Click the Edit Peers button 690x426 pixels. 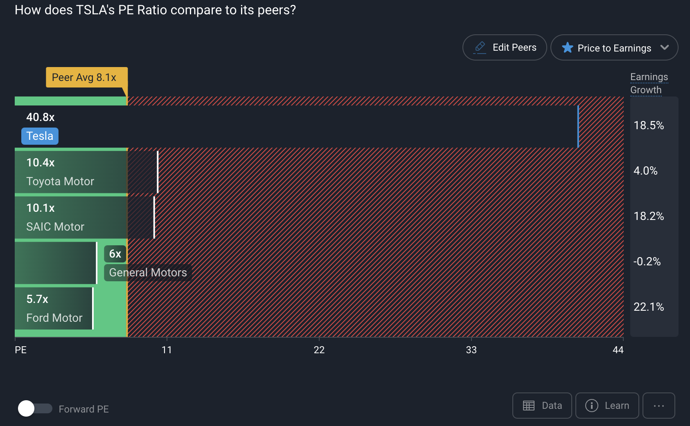tap(505, 47)
